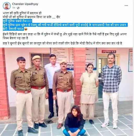This screenshot has width=134, height=136.
Task: Click the laughing emoji after वैशाली यादव
Action: [x=26, y=29]
